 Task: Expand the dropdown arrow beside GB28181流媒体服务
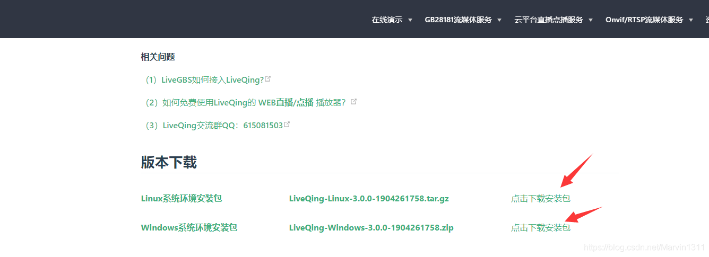499,20
